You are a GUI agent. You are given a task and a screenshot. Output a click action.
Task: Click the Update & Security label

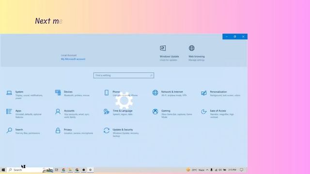tap(123, 130)
